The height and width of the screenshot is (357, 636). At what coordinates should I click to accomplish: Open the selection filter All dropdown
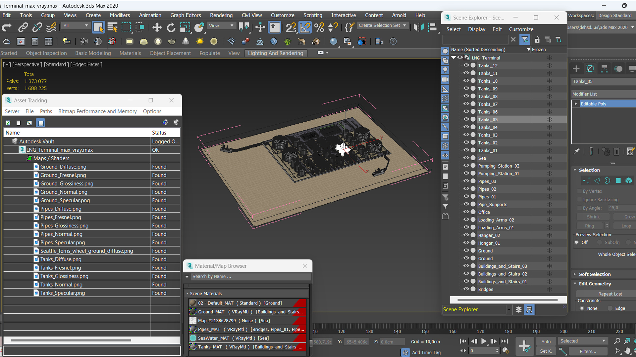click(76, 25)
